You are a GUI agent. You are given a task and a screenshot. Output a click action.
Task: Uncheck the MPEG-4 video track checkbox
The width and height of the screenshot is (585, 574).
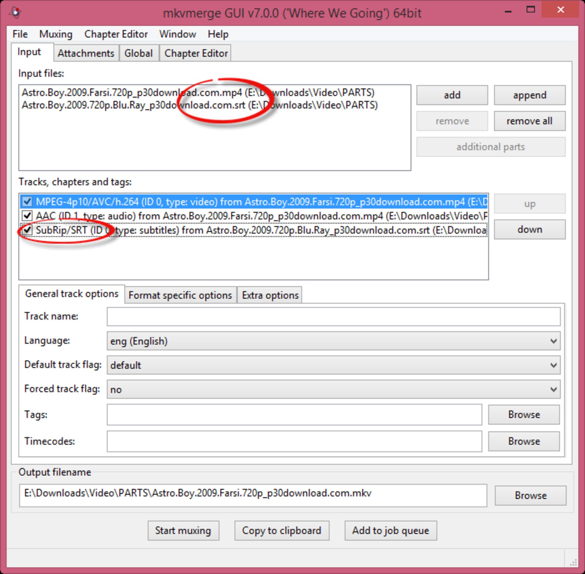27,201
